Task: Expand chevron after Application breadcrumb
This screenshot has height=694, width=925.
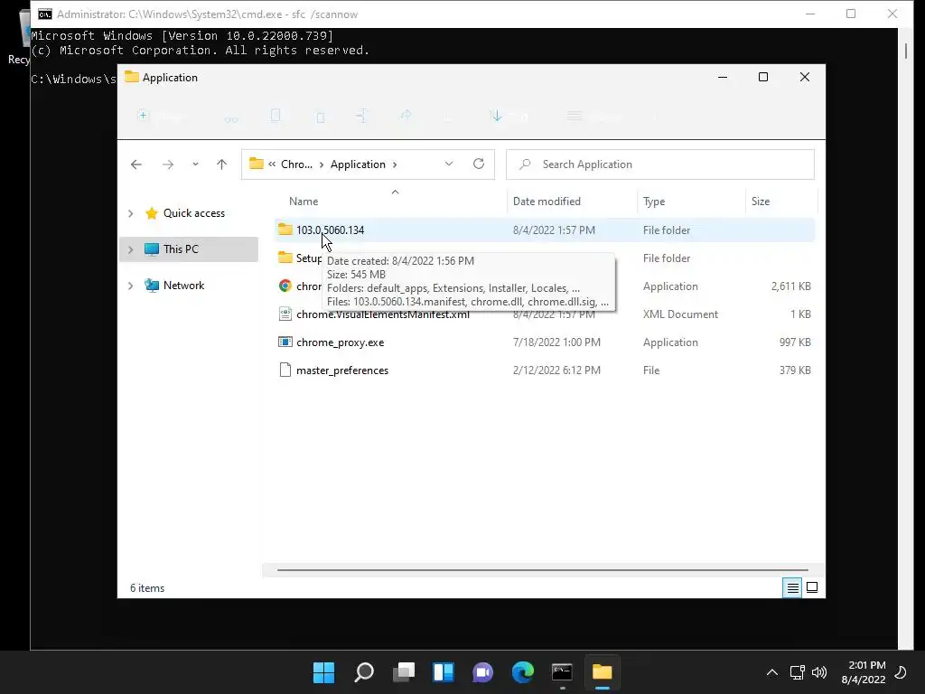Action: pos(395,164)
